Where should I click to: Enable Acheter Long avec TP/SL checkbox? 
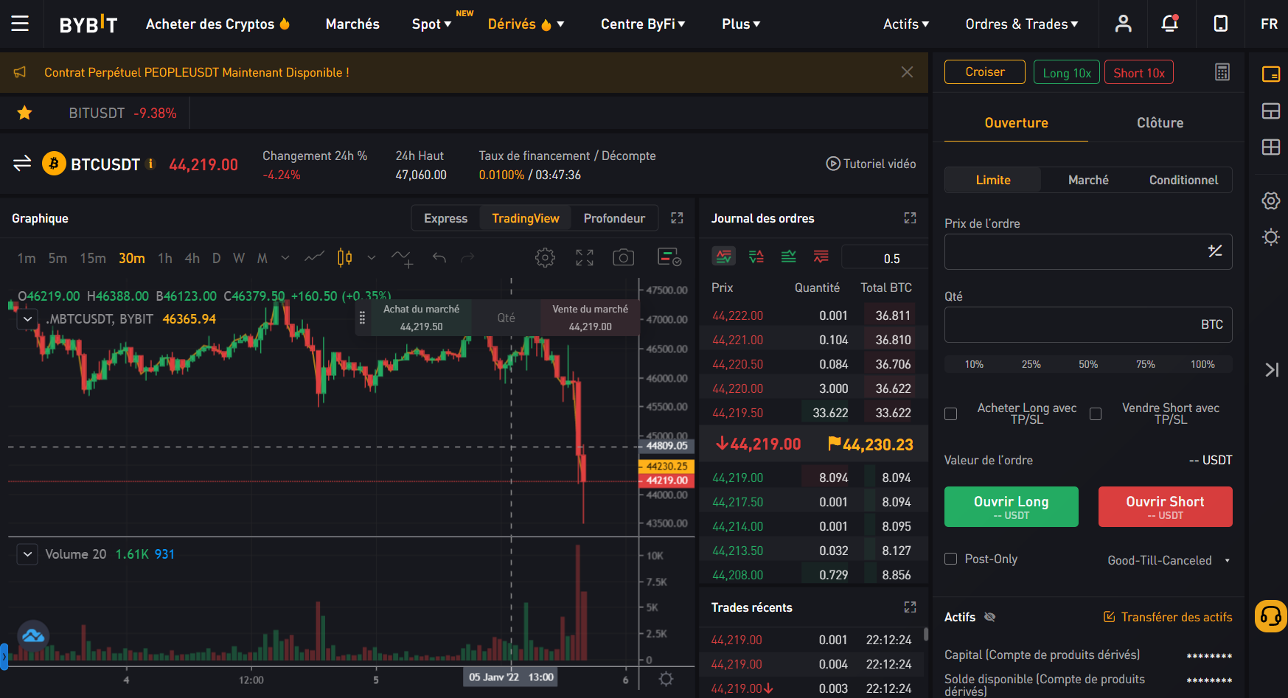951,414
